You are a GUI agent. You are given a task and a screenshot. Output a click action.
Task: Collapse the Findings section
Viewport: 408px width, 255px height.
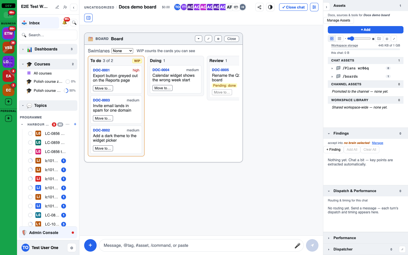click(329, 133)
